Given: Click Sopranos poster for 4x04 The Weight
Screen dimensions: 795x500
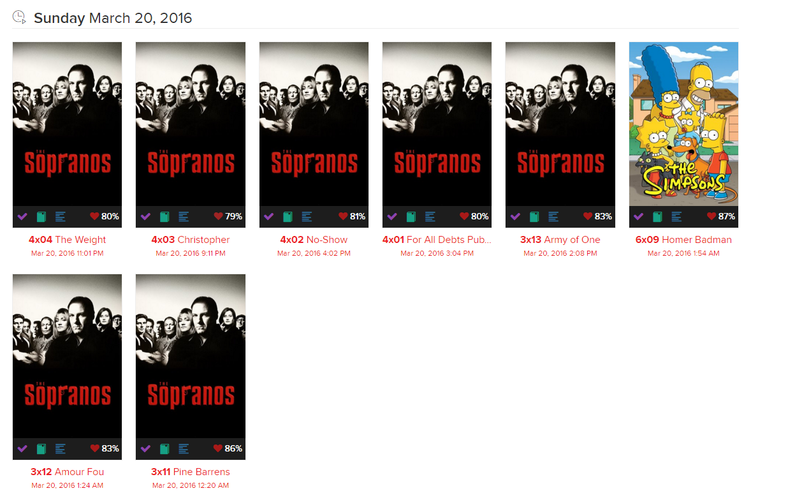Looking at the screenshot, I should coord(68,124).
